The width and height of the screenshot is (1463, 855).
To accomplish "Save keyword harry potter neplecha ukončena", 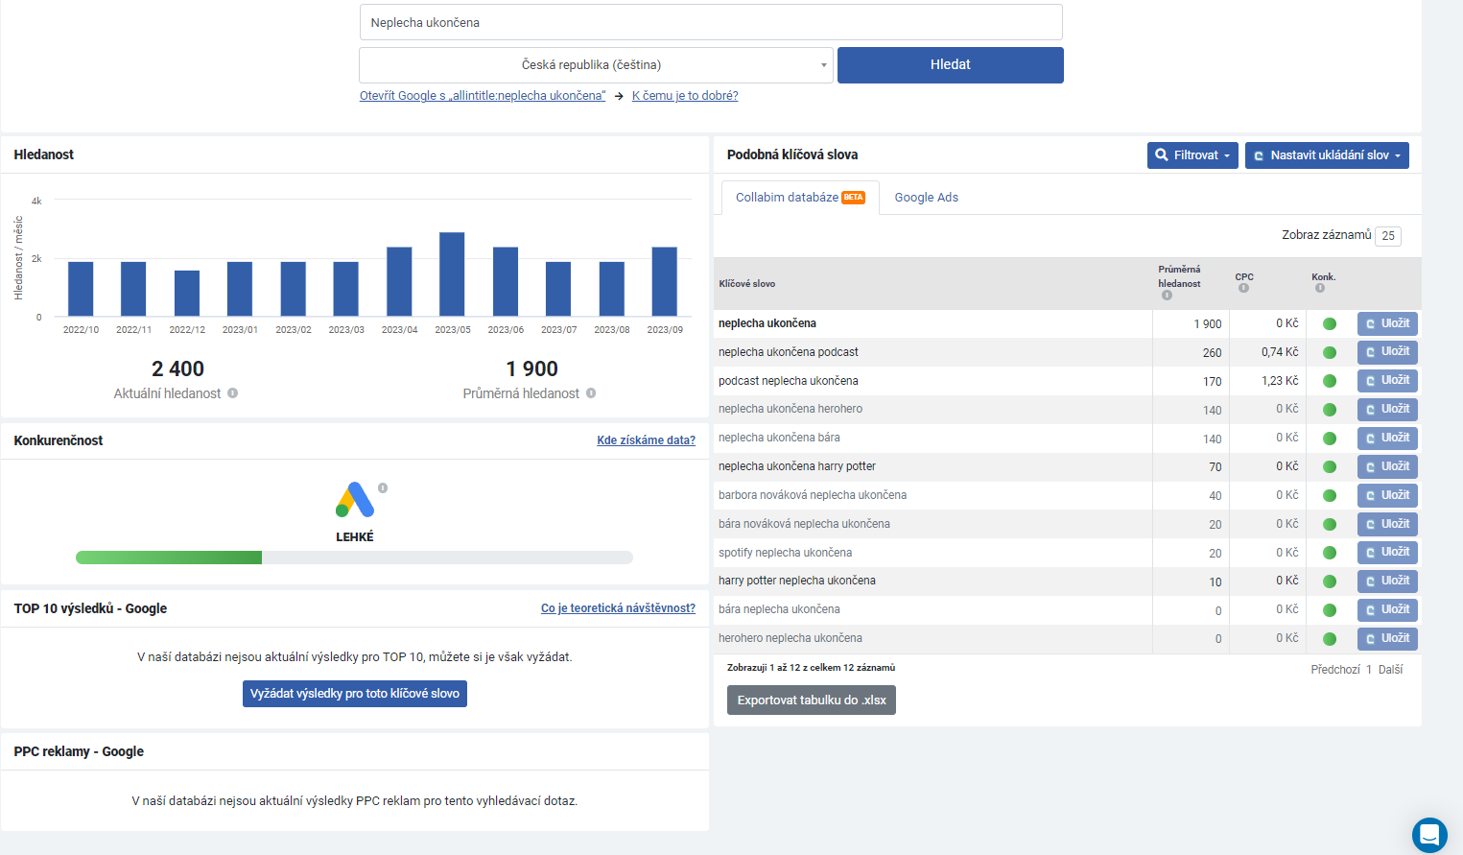I will pyautogui.click(x=1387, y=582).
